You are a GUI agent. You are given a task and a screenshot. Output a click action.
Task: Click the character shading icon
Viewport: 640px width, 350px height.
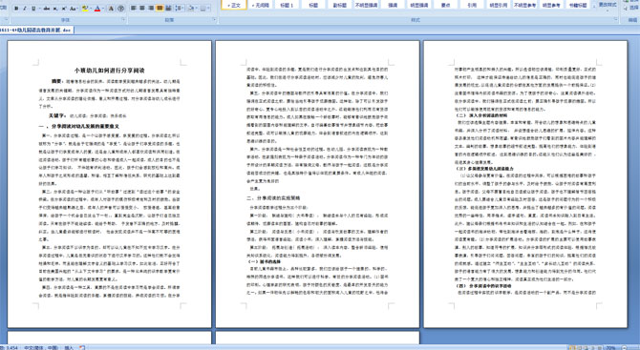coord(111,9)
